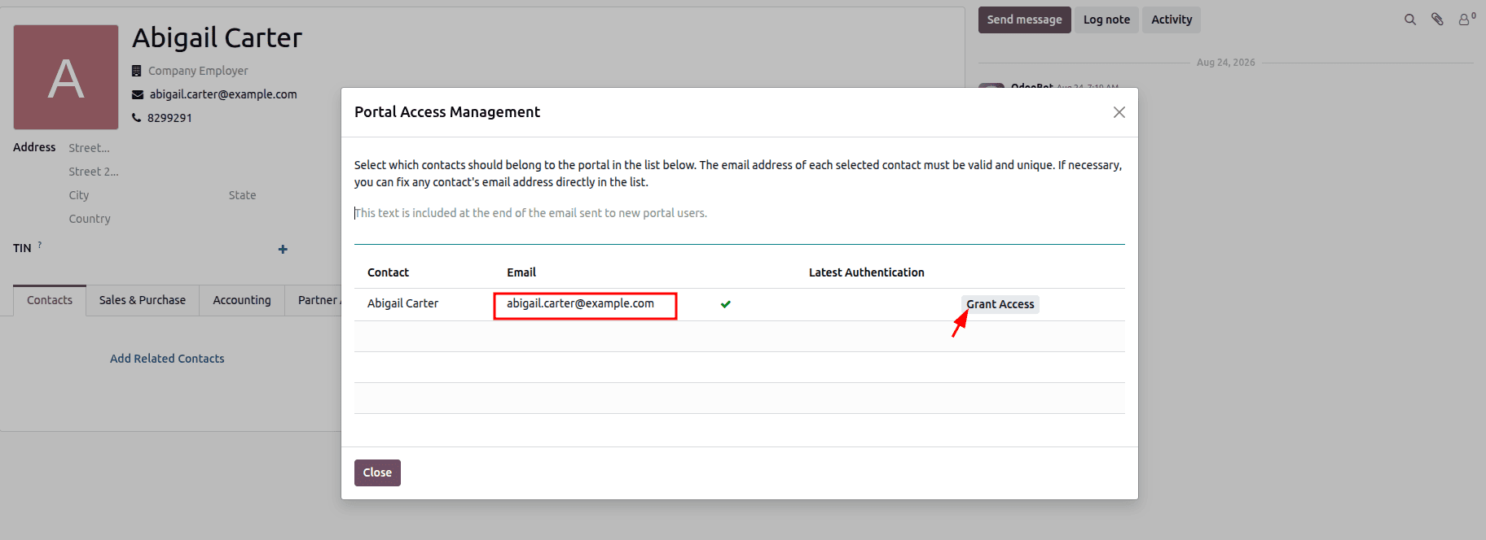Click the building icon beside Company Employer
The height and width of the screenshot is (540, 1486).
coord(137,71)
